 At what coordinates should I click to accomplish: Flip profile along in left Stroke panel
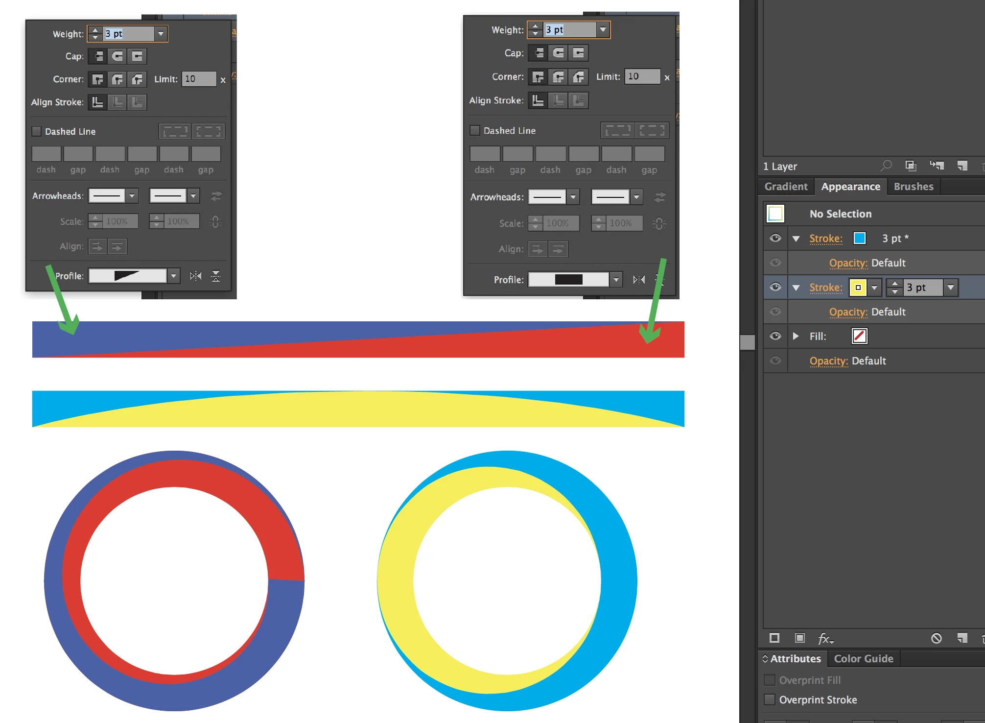[196, 276]
